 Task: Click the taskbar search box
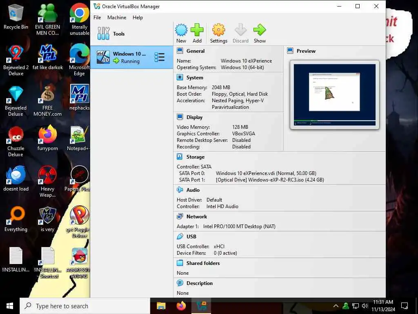coord(85,306)
